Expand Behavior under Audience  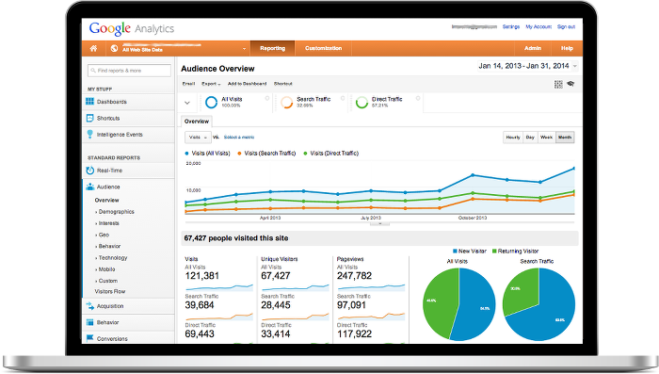108,246
